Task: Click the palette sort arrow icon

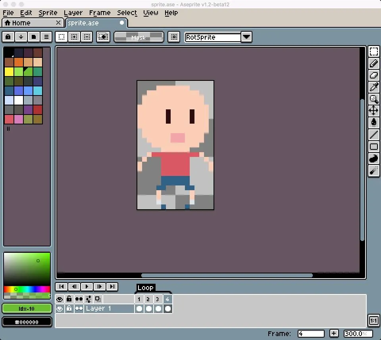Action: click(21, 37)
